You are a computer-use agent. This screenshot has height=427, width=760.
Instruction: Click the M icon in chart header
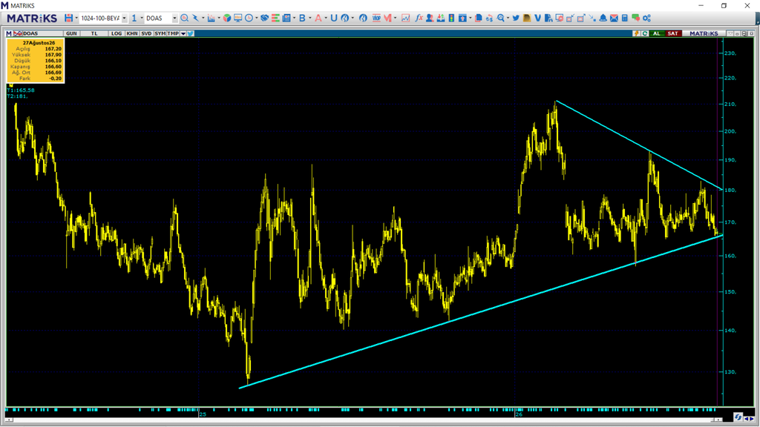tap(9, 33)
